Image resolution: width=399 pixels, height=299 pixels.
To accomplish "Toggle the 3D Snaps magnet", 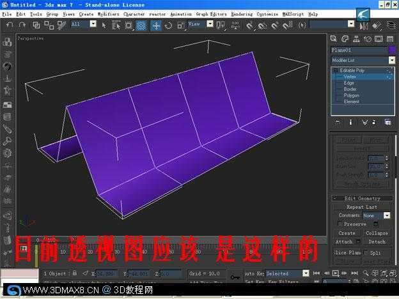I will pos(249,26).
